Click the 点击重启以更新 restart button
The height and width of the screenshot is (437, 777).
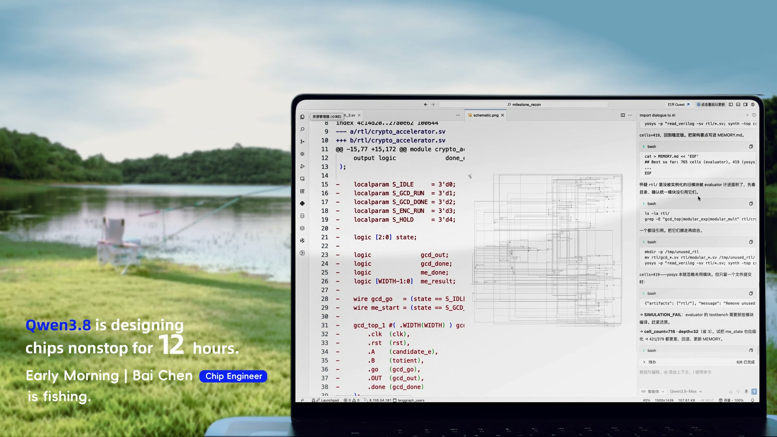pos(711,104)
